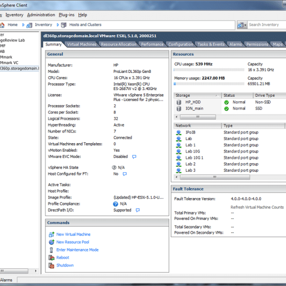Click the Hosts and Clusters breadcrumb icon
The width and height of the screenshot is (286, 286).
pyautogui.click(x=64, y=25)
